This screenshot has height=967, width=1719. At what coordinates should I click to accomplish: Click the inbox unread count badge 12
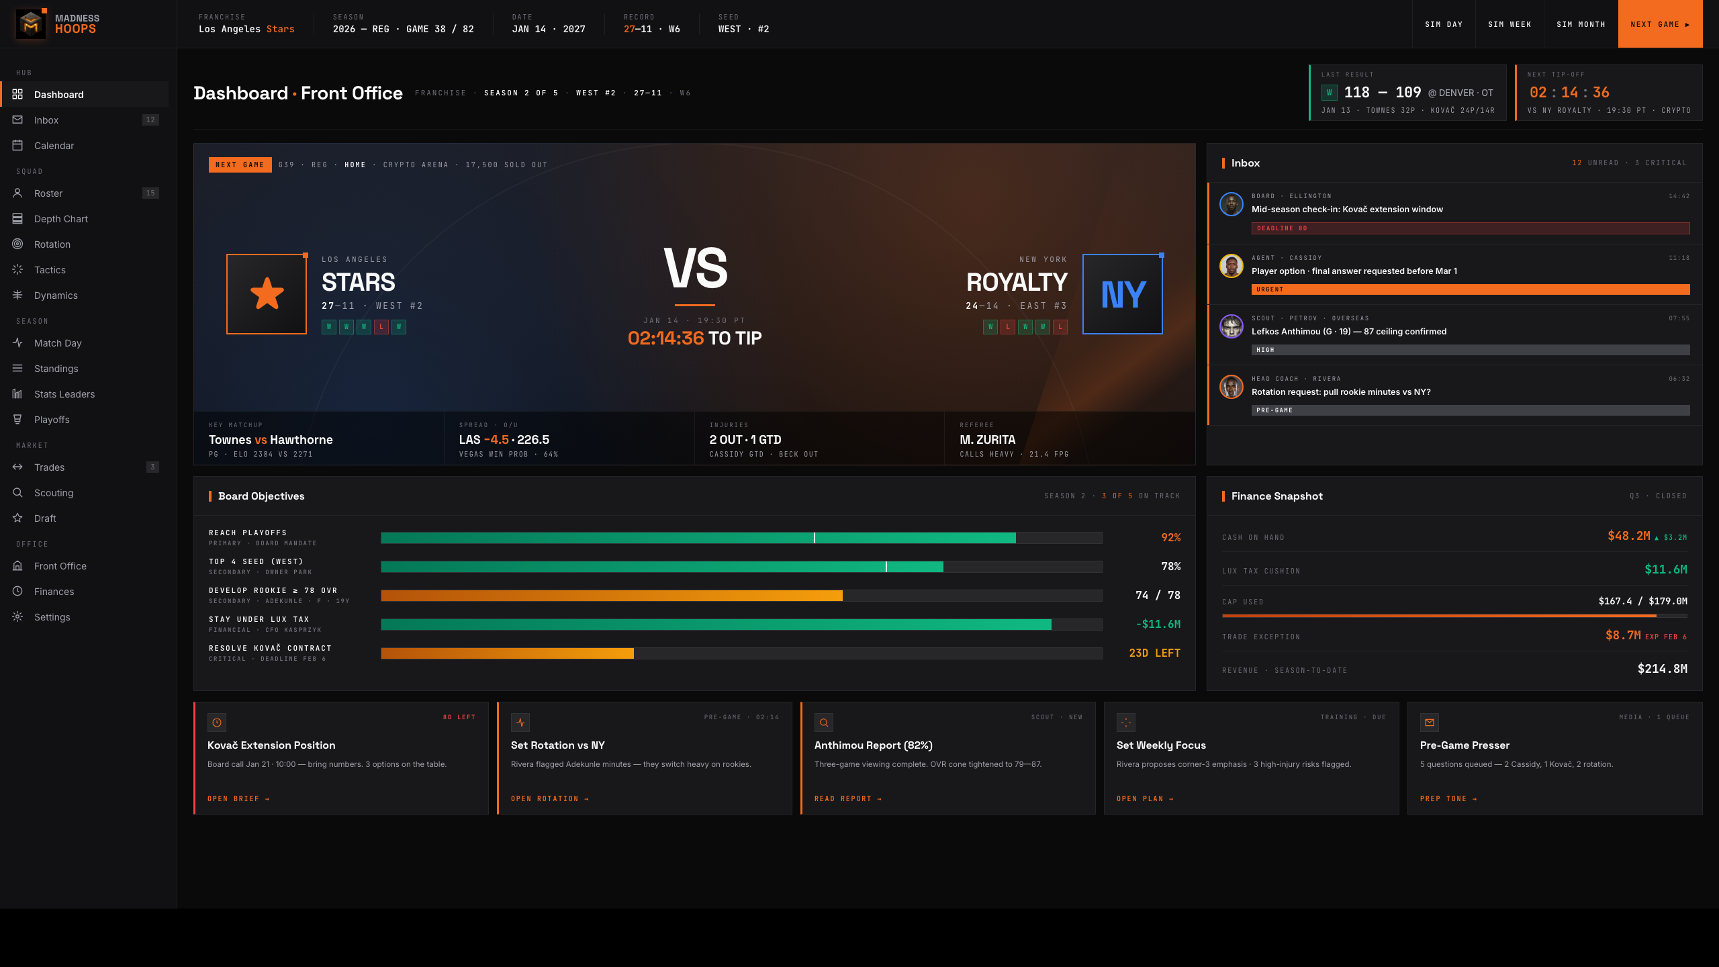pyautogui.click(x=150, y=120)
